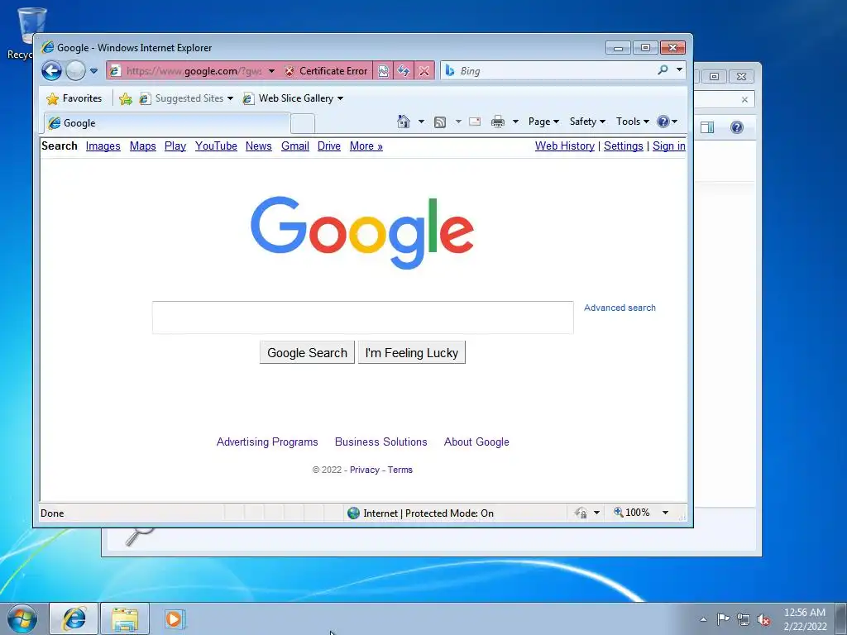Click the Print icon in command bar
The height and width of the screenshot is (635, 847).
coord(497,122)
